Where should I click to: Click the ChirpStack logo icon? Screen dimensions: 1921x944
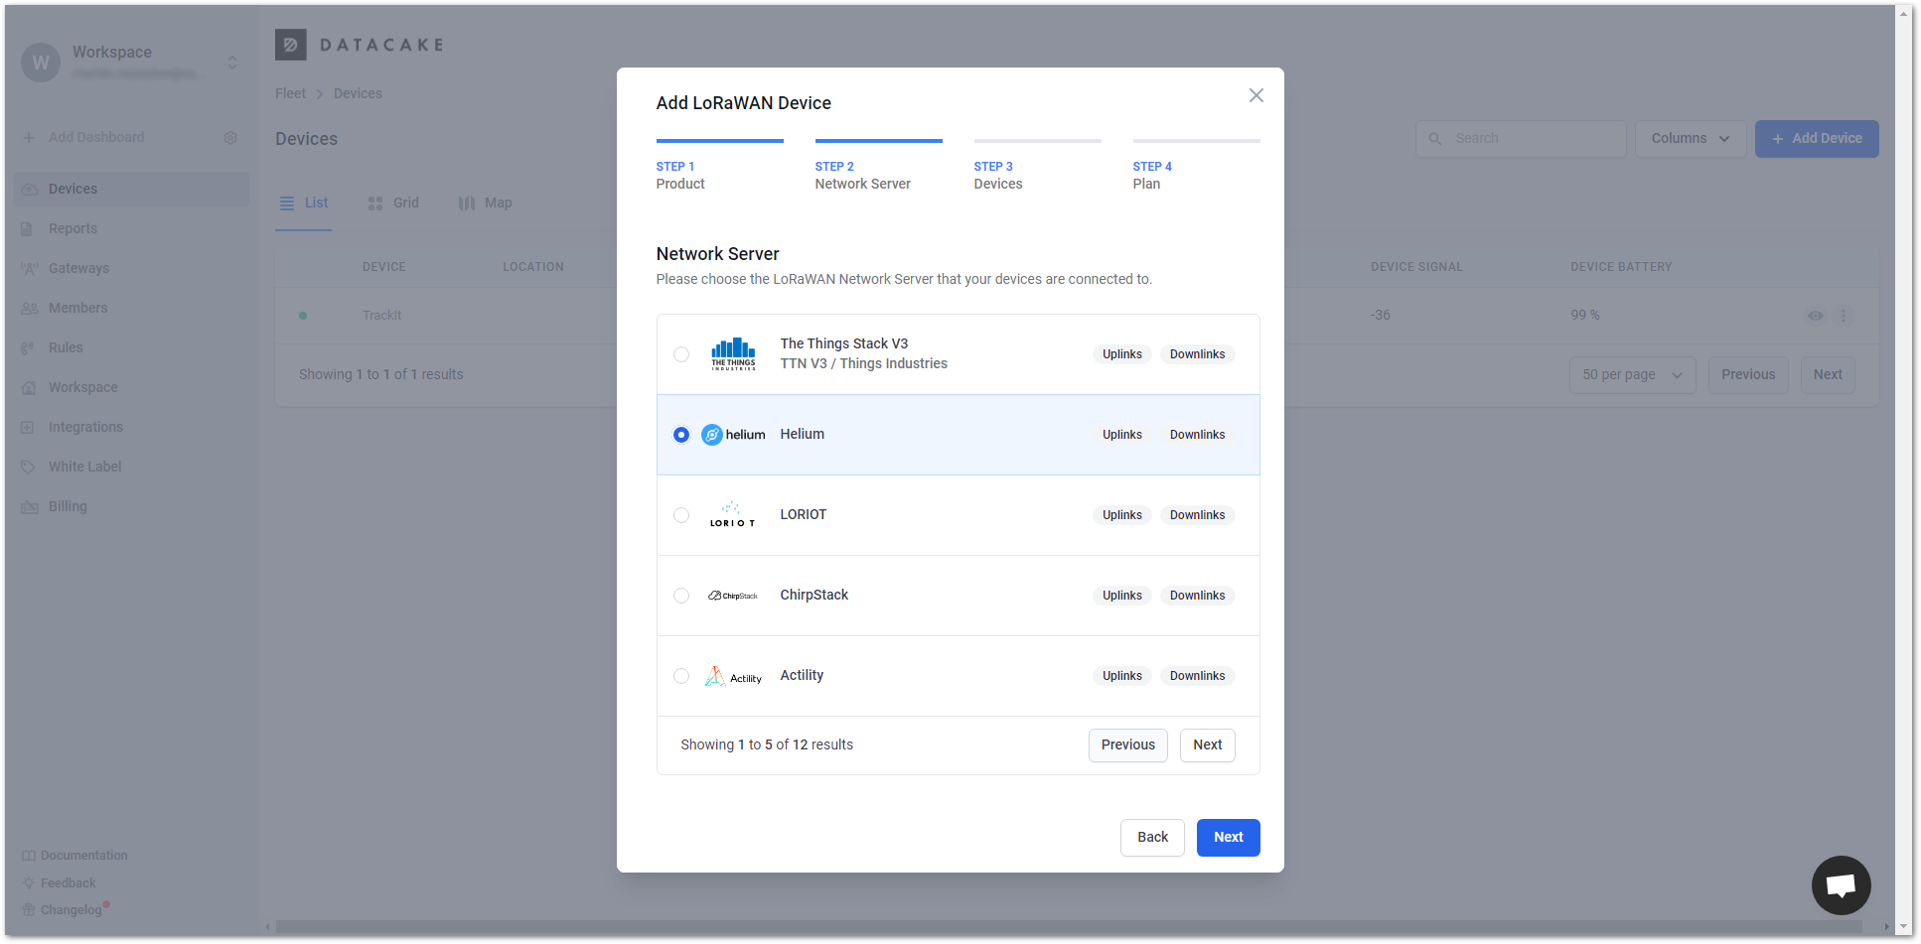(x=732, y=596)
